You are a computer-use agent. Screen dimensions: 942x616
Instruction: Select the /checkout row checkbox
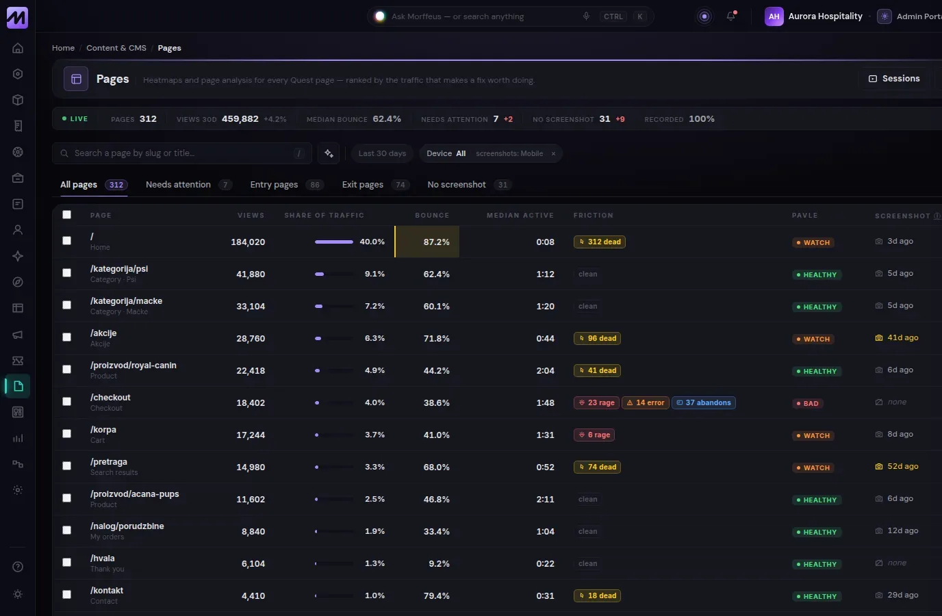click(x=66, y=402)
